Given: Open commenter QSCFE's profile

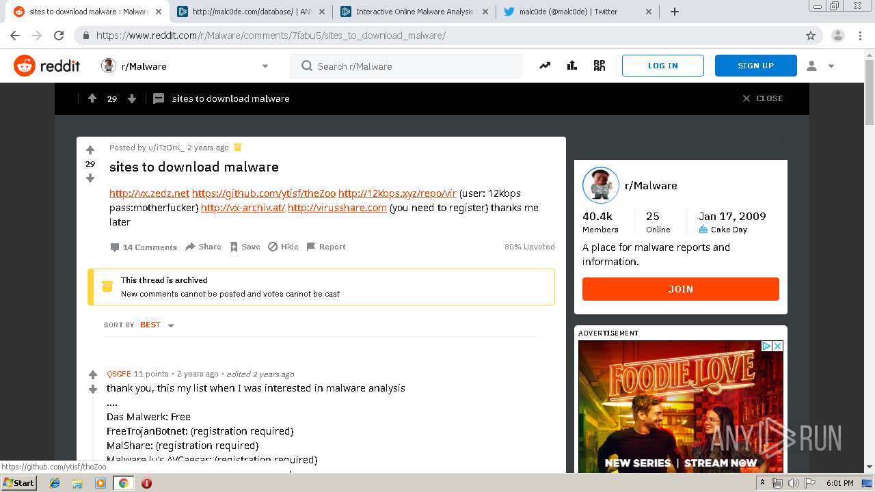Looking at the screenshot, I should tap(119, 374).
